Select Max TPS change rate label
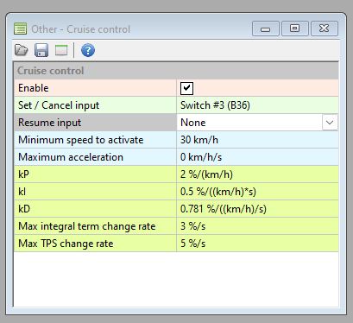Screen dimensions: 353x323 [x=95, y=244]
